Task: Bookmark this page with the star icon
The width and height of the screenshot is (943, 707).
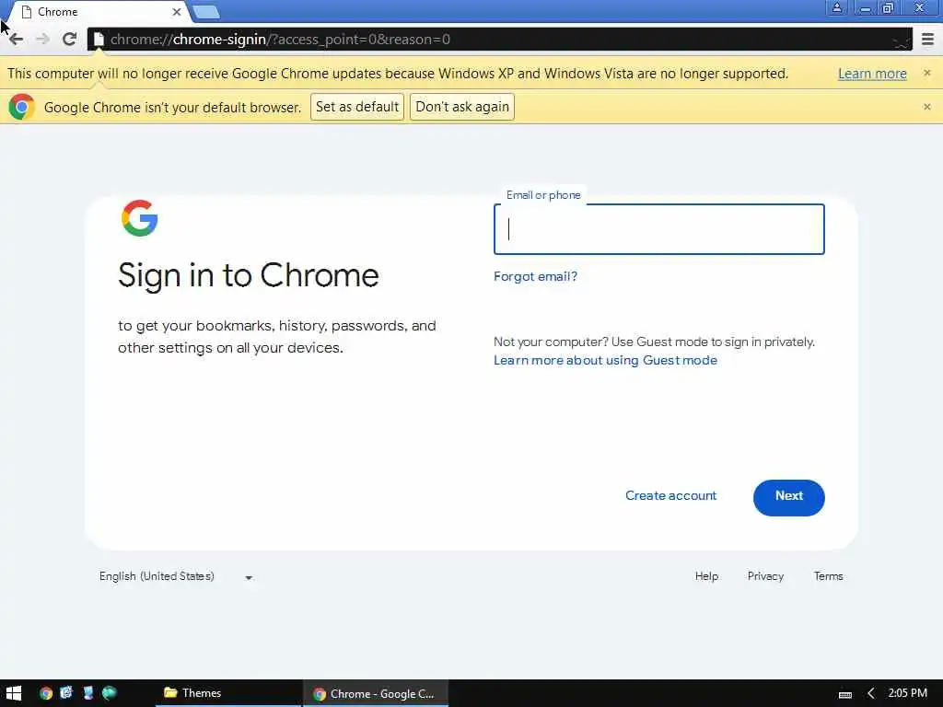Action: 901,41
